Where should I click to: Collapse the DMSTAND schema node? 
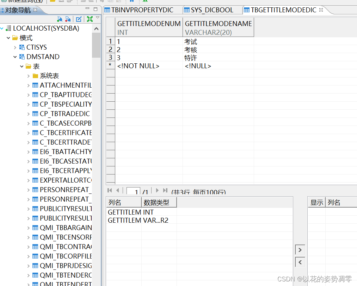tap(15, 57)
